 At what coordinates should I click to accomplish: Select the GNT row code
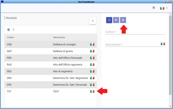click(x=9, y=51)
